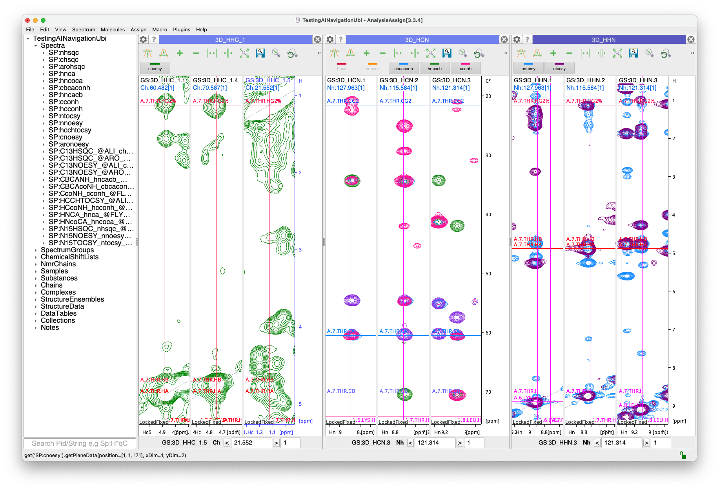Open the Spectrum menu

84,30
